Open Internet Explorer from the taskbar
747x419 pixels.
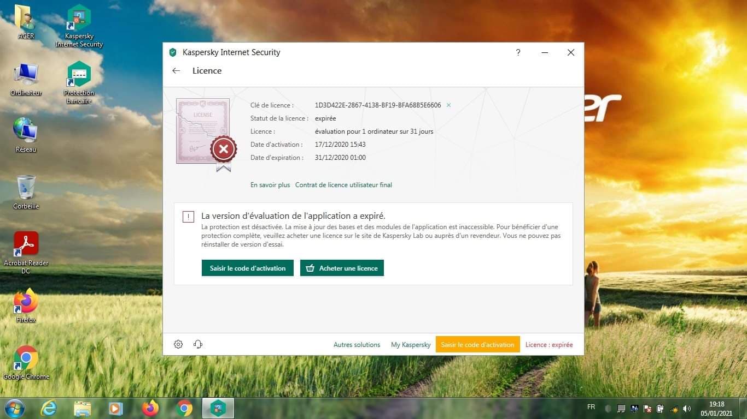point(49,408)
